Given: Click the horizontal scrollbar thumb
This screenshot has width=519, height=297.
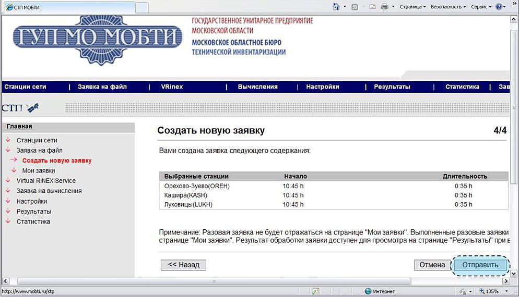Looking at the screenshot, I should click(214, 281).
